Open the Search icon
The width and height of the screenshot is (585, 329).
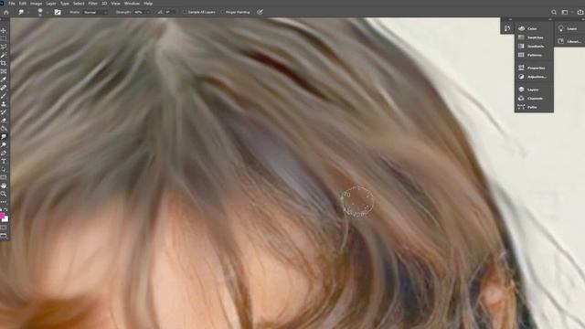[554, 12]
